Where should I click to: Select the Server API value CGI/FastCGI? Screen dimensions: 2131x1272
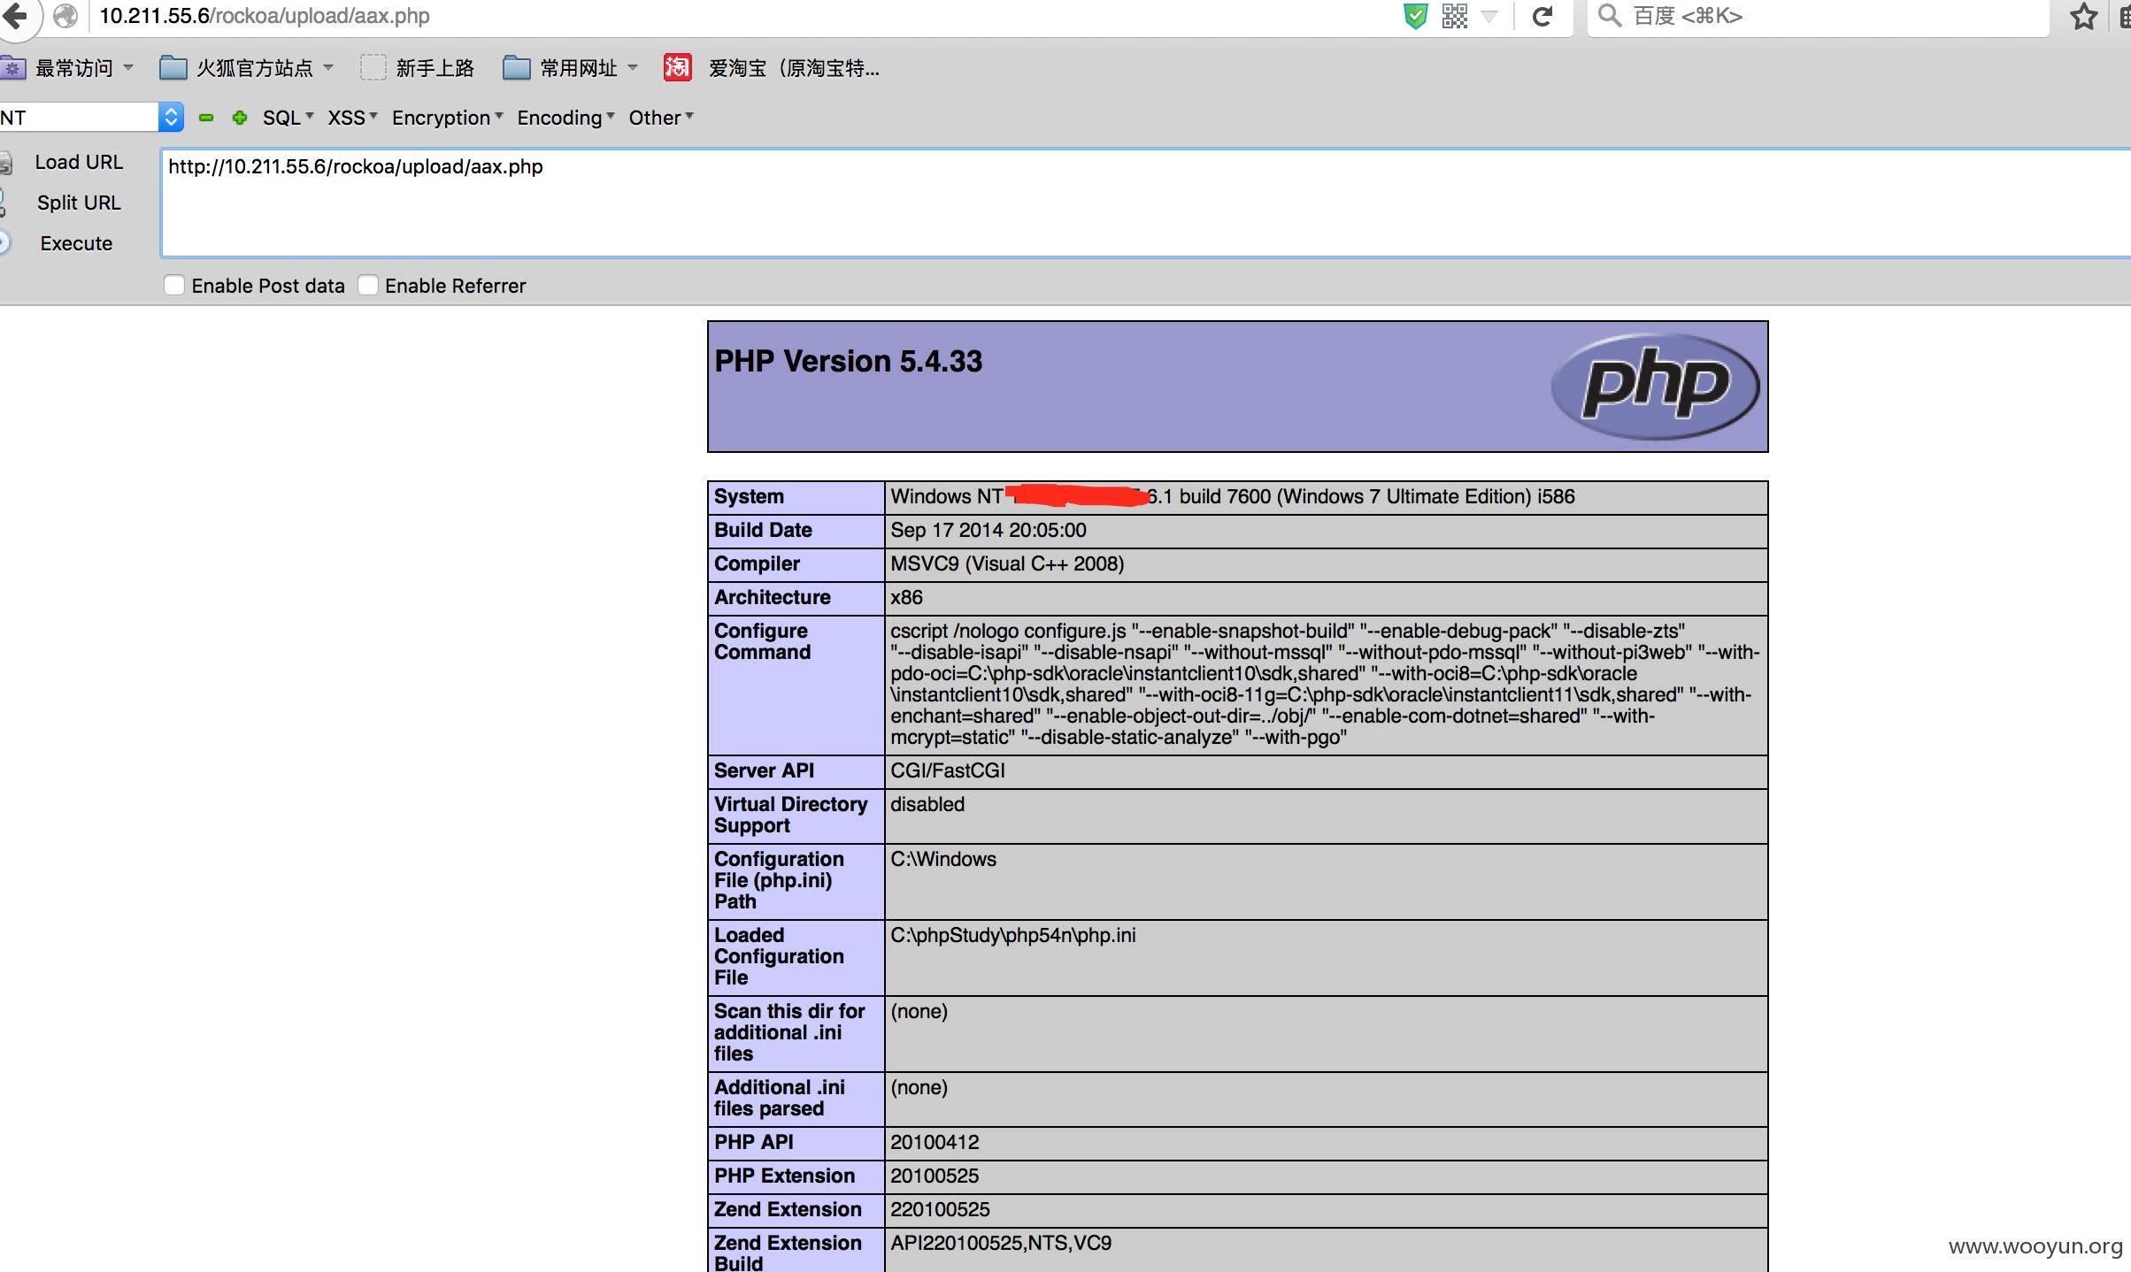[x=948, y=770]
